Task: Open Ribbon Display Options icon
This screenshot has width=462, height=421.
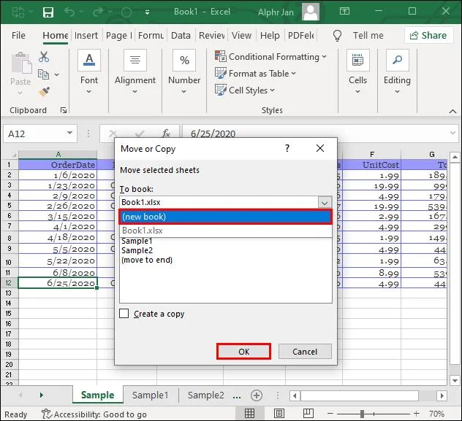Action: pyautogui.click(x=344, y=12)
